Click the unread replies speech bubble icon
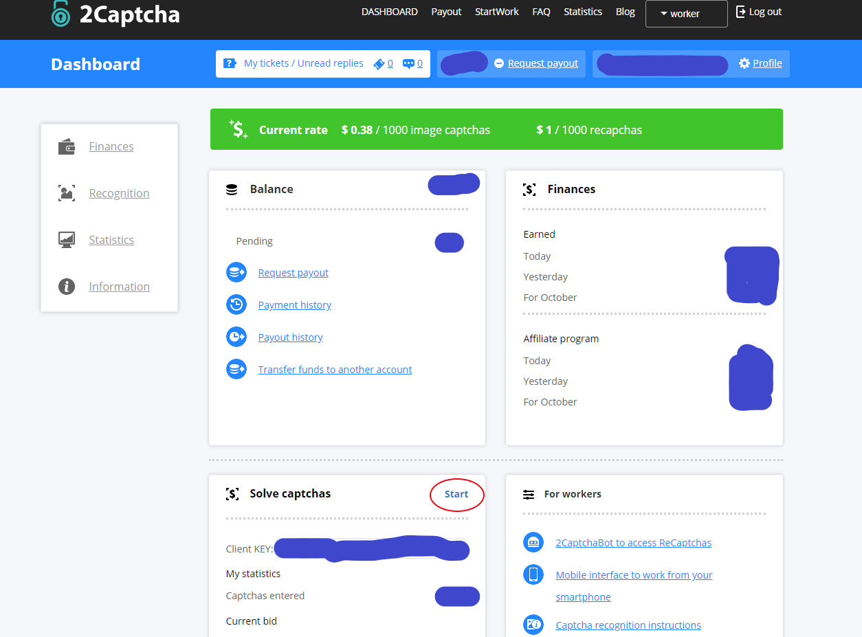The width and height of the screenshot is (862, 637). (x=408, y=63)
